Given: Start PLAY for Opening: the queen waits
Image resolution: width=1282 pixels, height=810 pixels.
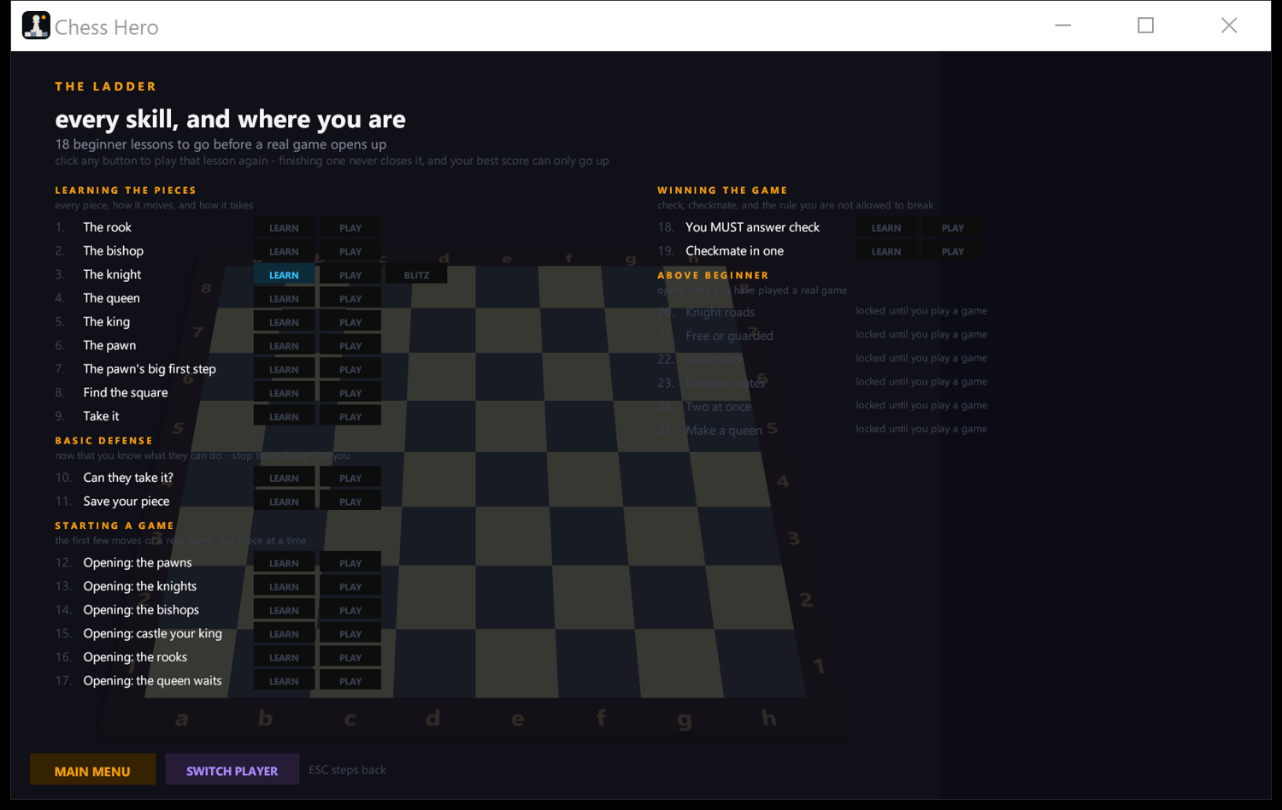Looking at the screenshot, I should tap(350, 681).
